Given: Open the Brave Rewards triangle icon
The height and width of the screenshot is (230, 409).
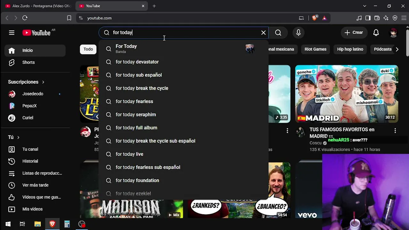Looking at the screenshot, I should point(324,18).
